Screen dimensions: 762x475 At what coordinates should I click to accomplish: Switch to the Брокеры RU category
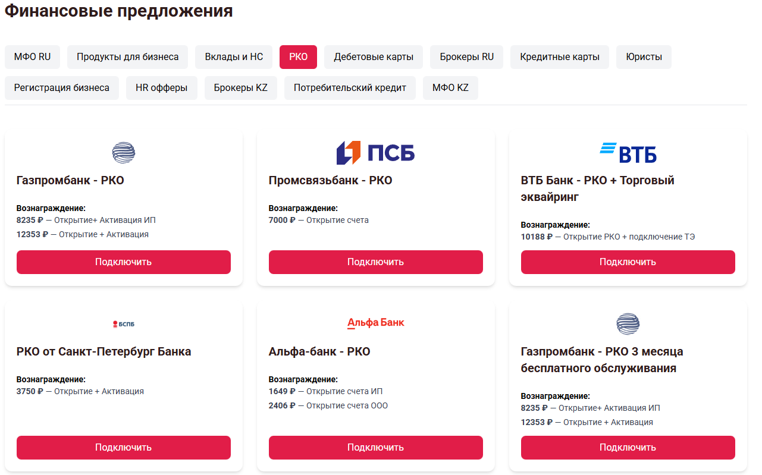pyautogui.click(x=467, y=57)
